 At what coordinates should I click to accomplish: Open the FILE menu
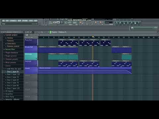tap(4, 21)
